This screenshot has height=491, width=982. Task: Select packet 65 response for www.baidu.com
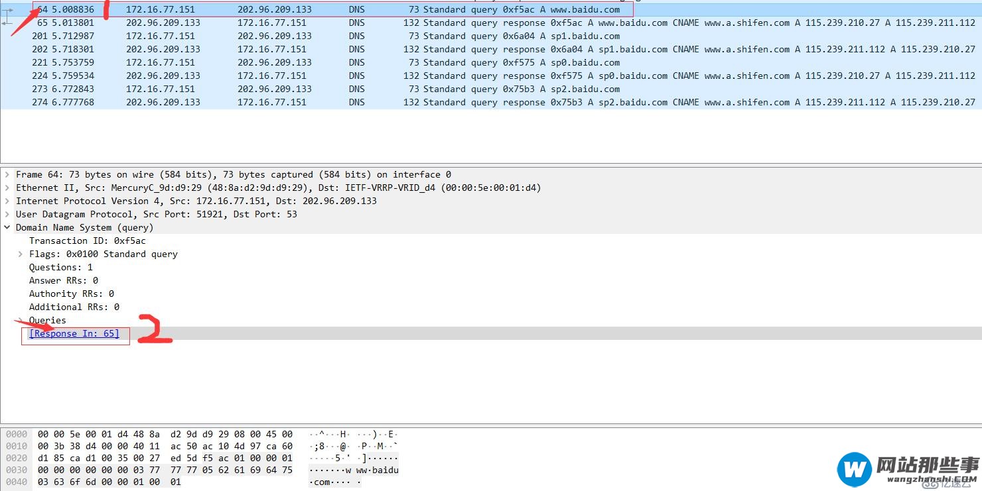point(491,23)
